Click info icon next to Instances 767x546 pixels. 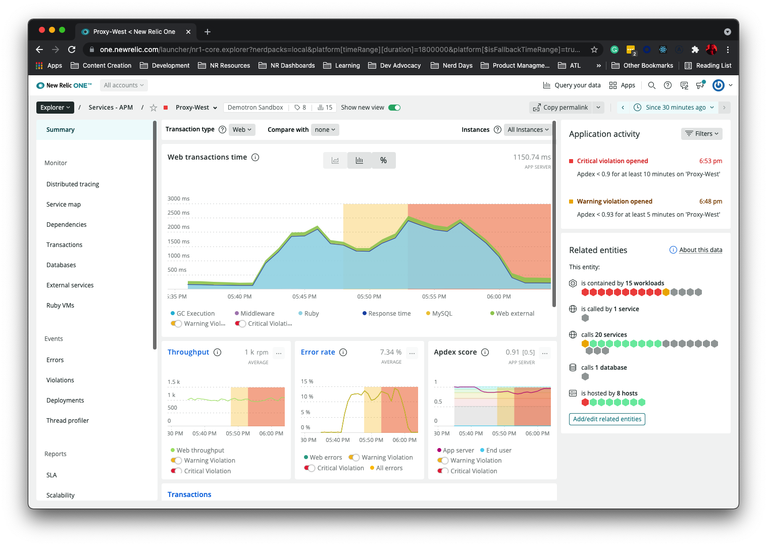coord(497,130)
